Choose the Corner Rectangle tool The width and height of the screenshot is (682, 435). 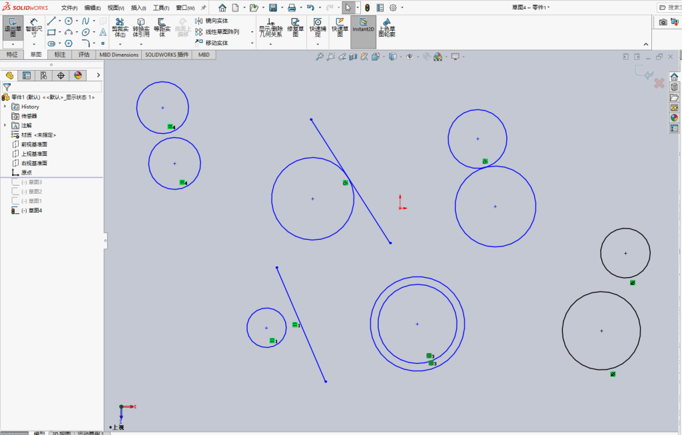click(51, 32)
